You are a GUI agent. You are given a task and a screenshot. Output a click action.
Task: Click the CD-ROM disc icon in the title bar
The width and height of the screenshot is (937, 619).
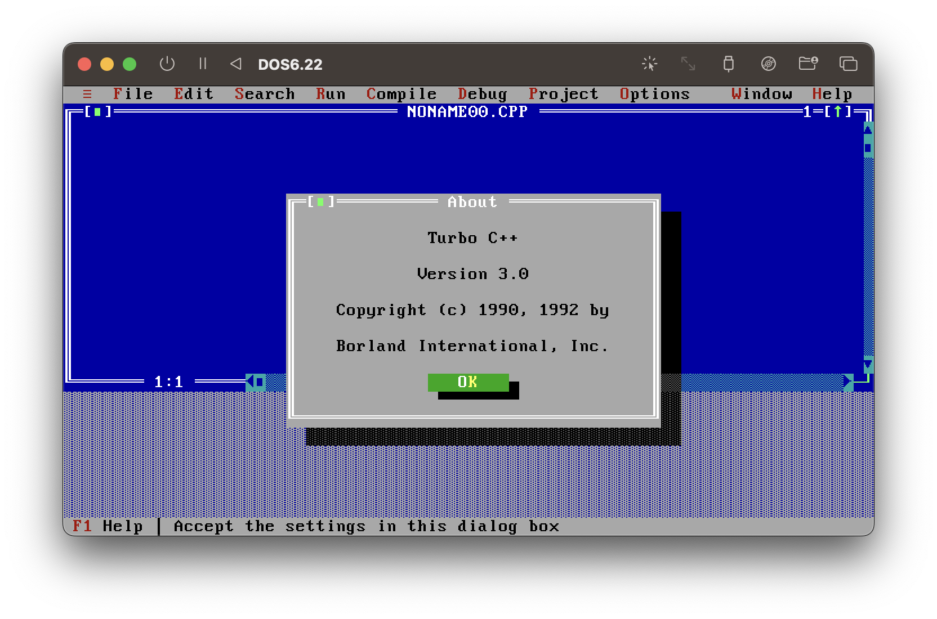768,64
